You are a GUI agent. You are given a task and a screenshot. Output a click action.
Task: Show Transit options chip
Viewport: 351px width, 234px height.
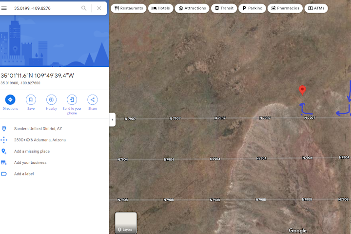pyautogui.click(x=224, y=8)
